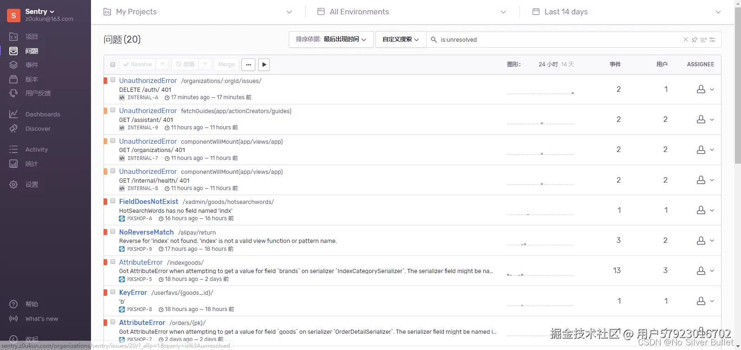Screen dimensions: 741x350
Task: Open the search builder sliders icon
Action: click(713, 39)
